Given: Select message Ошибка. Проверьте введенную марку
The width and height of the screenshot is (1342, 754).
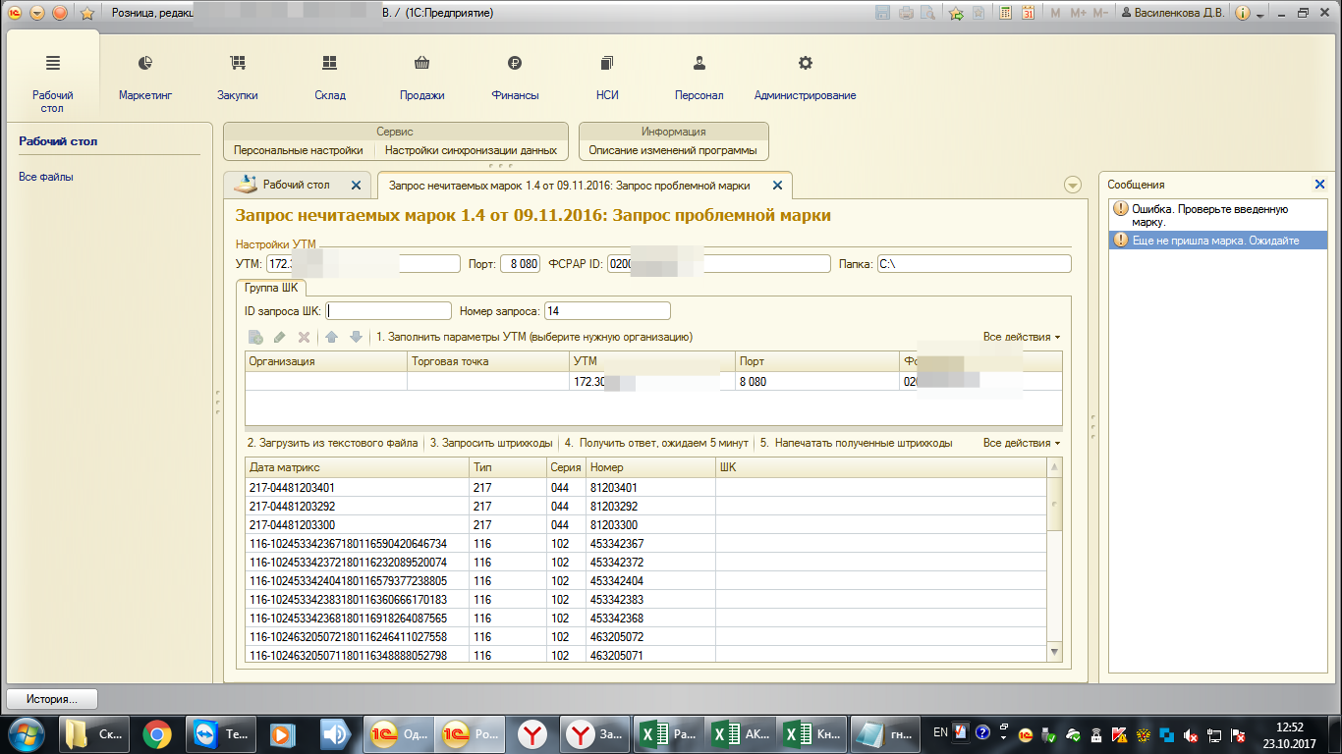Looking at the screenshot, I should coord(1217,215).
